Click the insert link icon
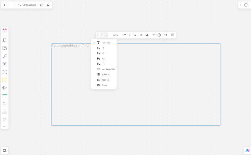 [x=153, y=35]
